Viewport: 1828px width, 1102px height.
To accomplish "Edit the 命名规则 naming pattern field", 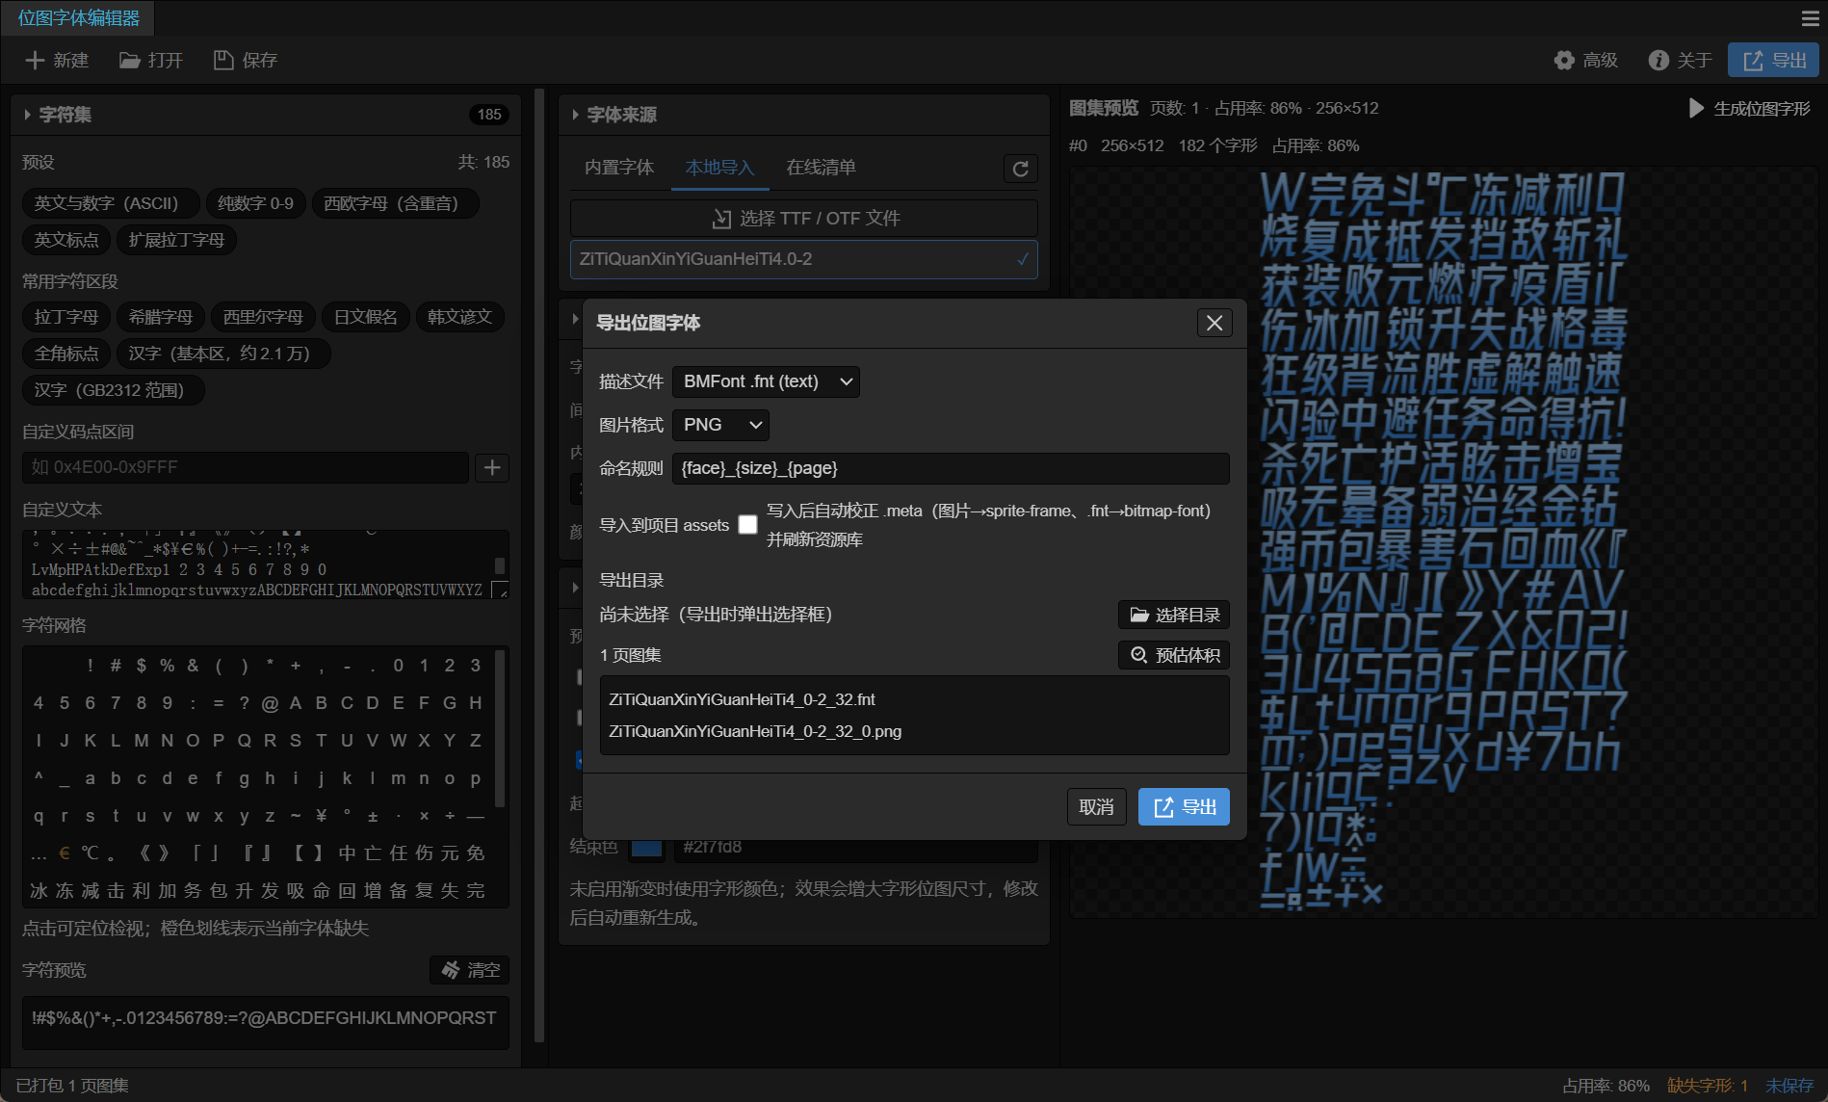I will point(951,468).
